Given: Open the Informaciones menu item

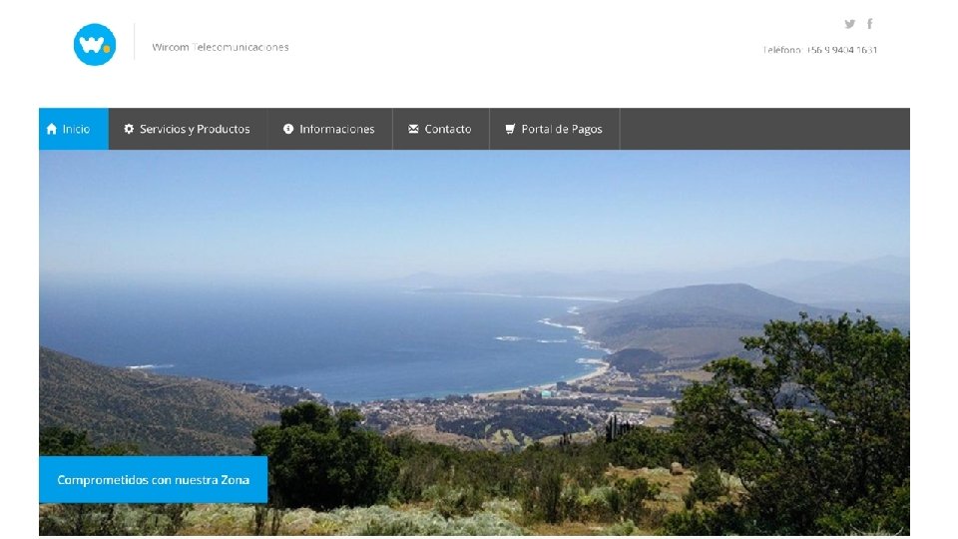Looking at the screenshot, I should tap(329, 129).
